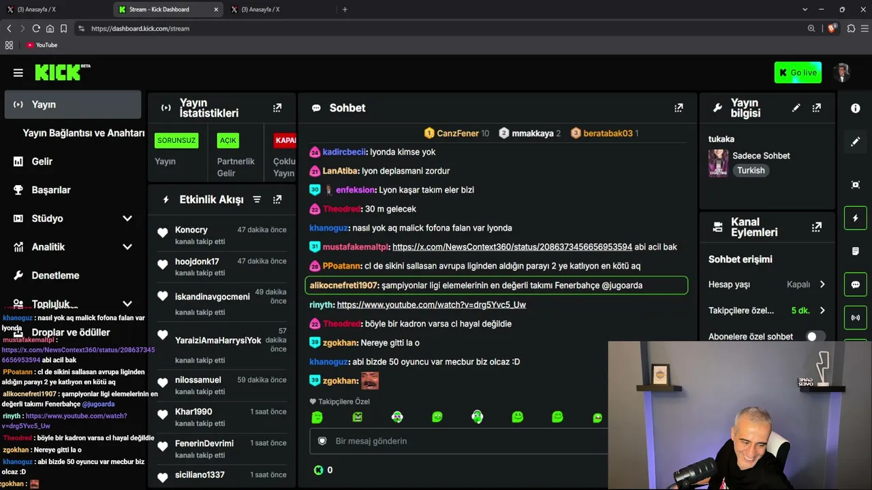872x490 pixels.
Task: Click the green SORUNSUZ status badge
Action: point(176,140)
